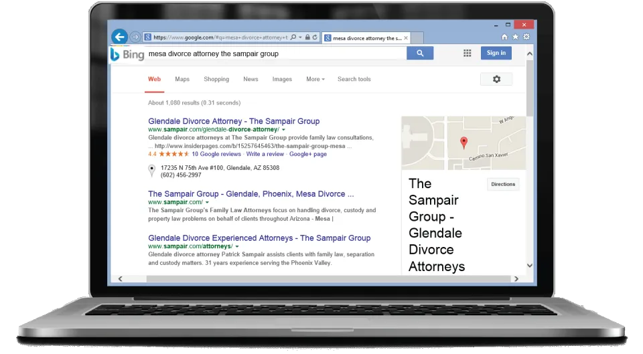Viewport: 643px width, 354px height.
Task: Click the browser back arrow button
Action: 119,37
